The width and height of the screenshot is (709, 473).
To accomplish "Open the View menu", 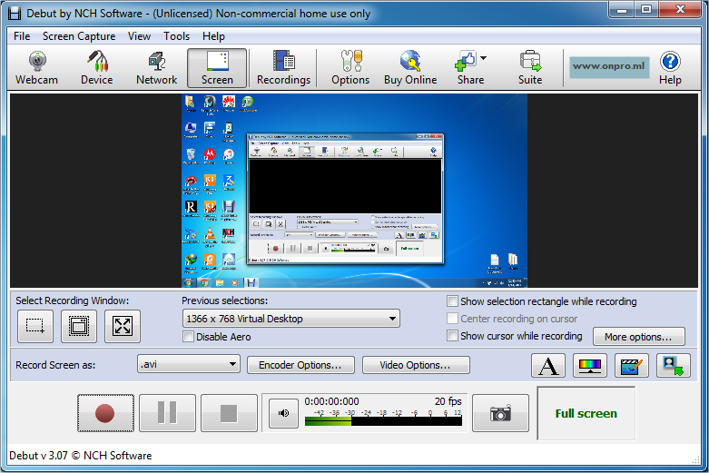I will [139, 36].
